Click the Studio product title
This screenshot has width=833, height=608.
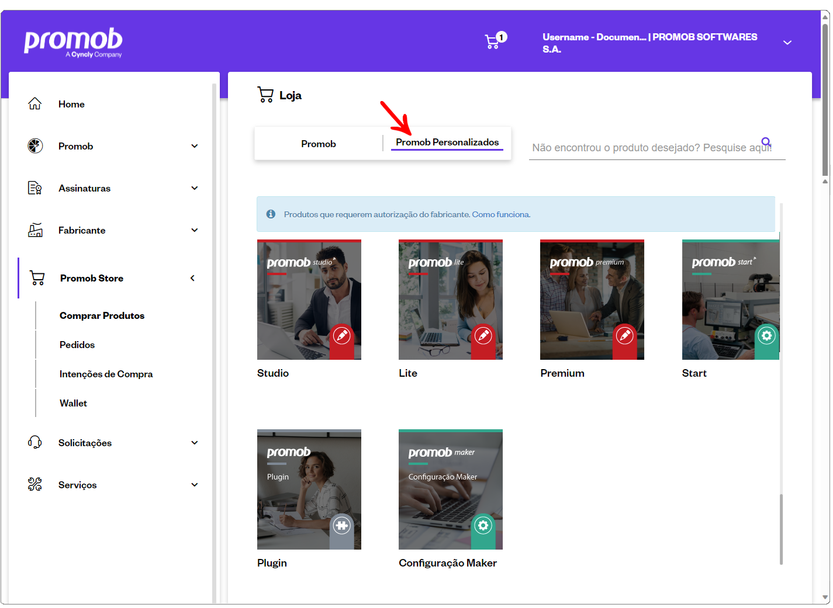click(x=273, y=373)
